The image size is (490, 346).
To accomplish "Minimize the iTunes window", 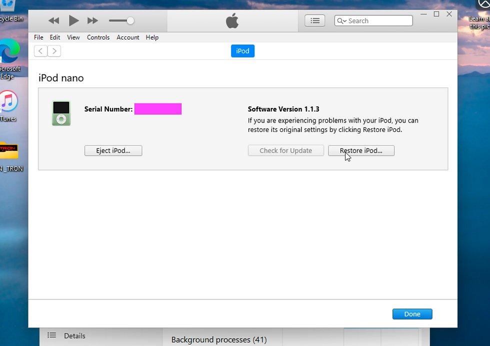I will [x=423, y=14].
